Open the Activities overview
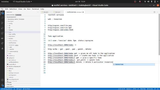The width and height of the screenshot is (160, 90). point(5,1)
